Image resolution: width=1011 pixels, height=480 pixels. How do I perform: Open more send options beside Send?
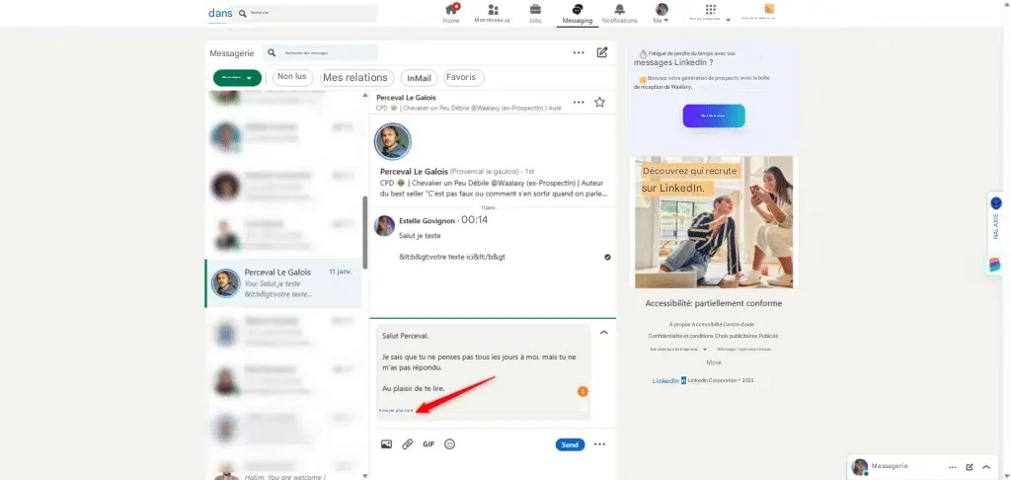click(x=599, y=444)
